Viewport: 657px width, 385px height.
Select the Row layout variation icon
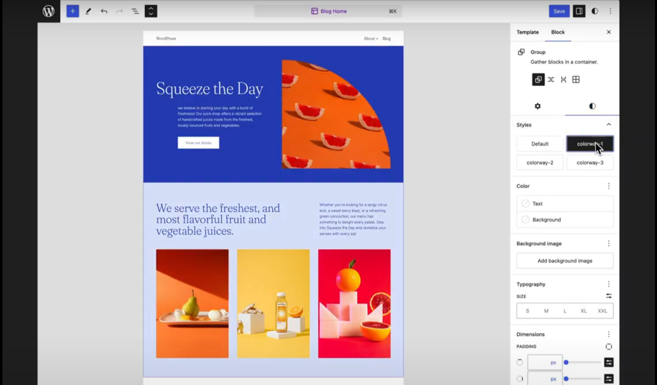(x=551, y=79)
